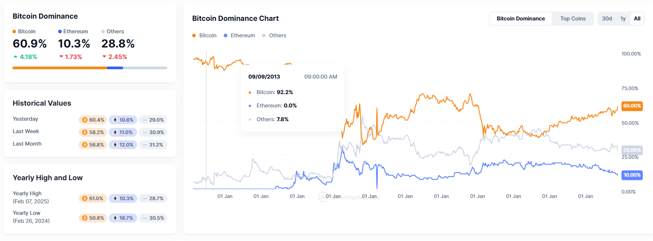Switch to the Top Coins tab
Image resolution: width=653 pixels, height=241 pixels.
573,19
